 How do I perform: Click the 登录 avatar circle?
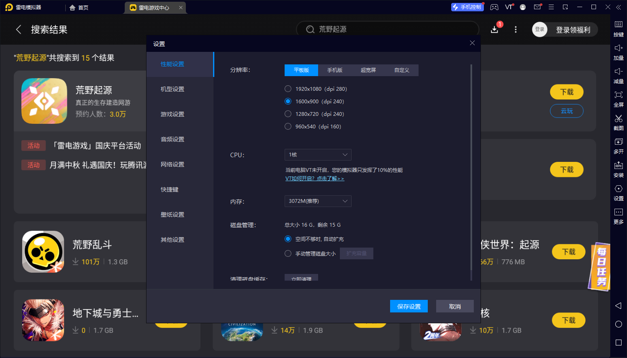coord(540,29)
